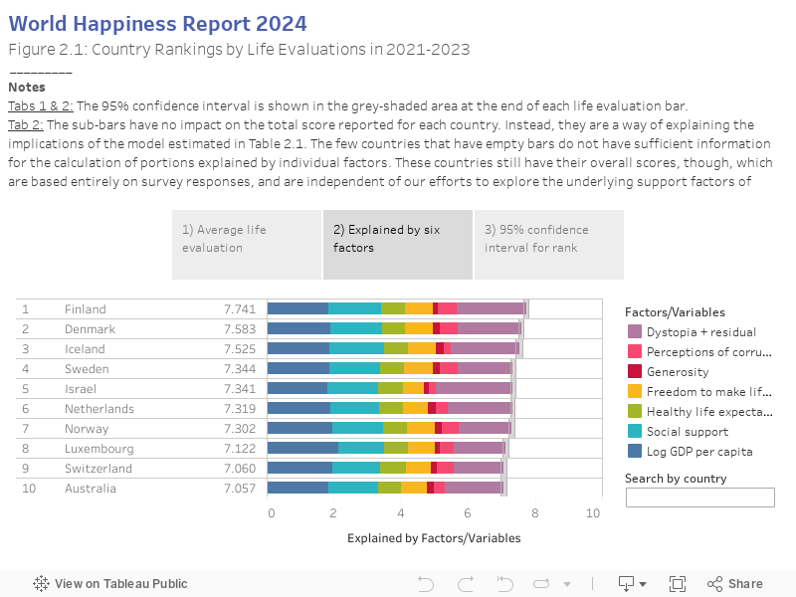Click the Explained by Factors/Variables axis title

point(434,538)
